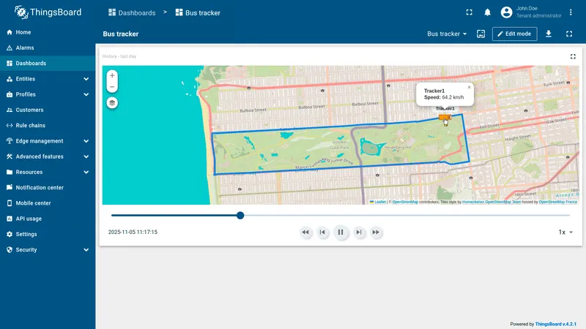The height and width of the screenshot is (329, 586).
Task: Click the Profiles sidebar icon
Action: click(x=10, y=94)
